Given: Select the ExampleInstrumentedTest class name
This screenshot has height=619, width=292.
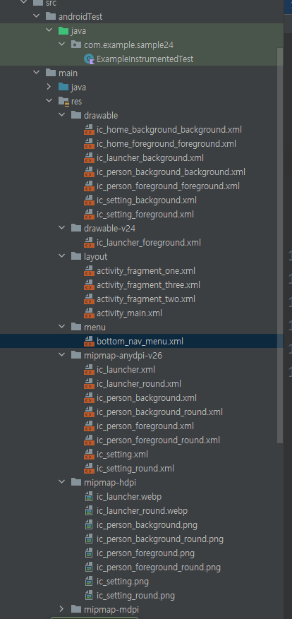Looking at the screenshot, I should click(x=145, y=59).
